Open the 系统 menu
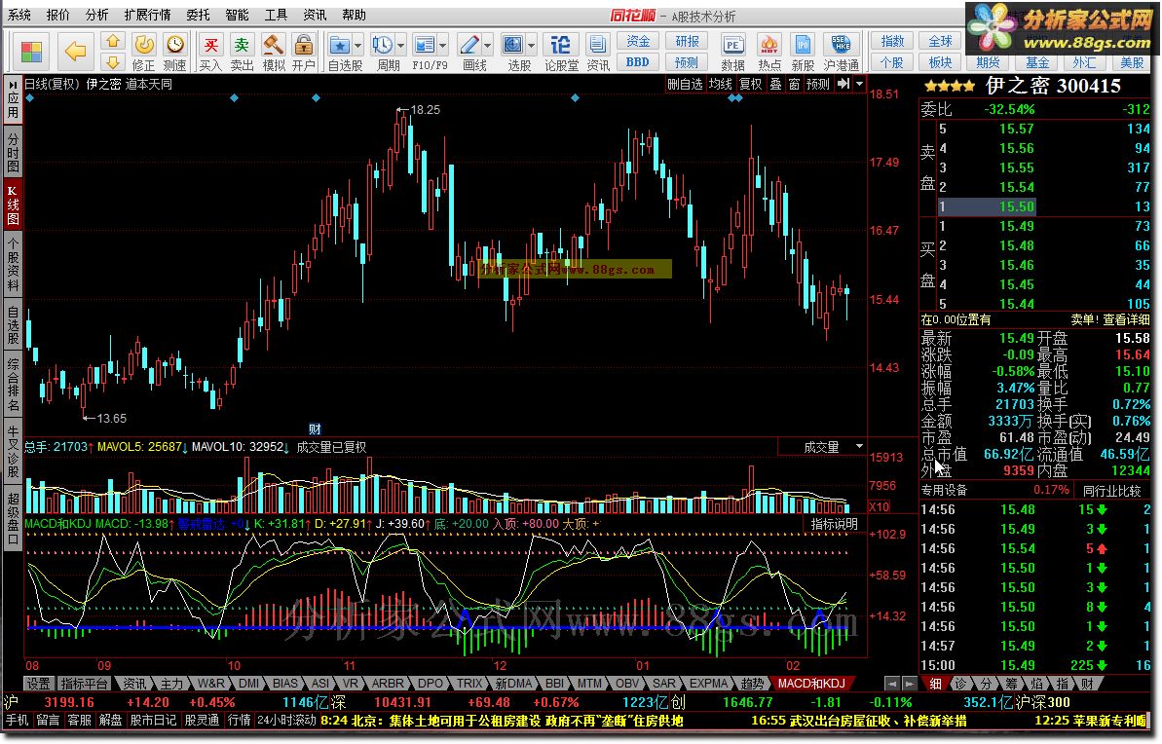The height and width of the screenshot is (744, 1162). [x=19, y=15]
